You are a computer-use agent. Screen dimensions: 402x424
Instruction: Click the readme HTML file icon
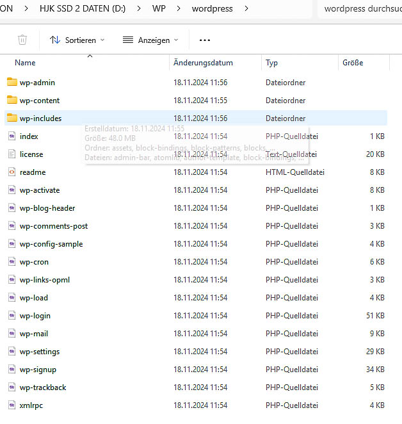point(12,172)
